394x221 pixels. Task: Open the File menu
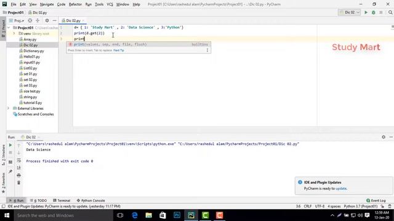pyautogui.click(x=14, y=4)
